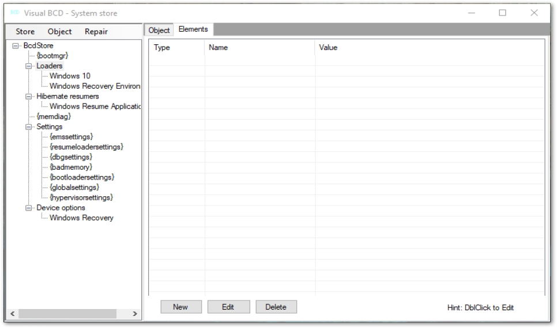Open the Repair menu

[x=96, y=32]
